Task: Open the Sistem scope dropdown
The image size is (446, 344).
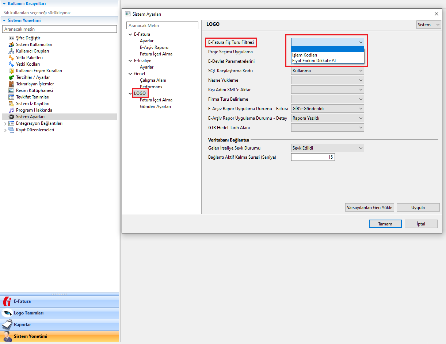Action: pyautogui.click(x=429, y=25)
